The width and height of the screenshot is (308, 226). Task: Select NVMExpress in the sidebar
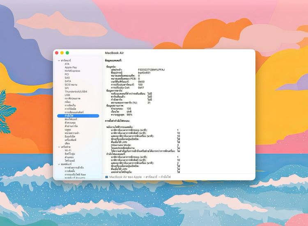[72, 71]
